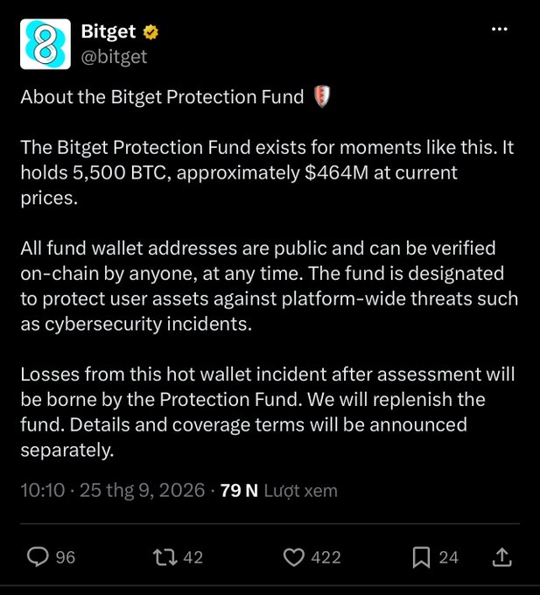Click the Bitget display name
This screenshot has width=540, height=595.
click(x=109, y=31)
